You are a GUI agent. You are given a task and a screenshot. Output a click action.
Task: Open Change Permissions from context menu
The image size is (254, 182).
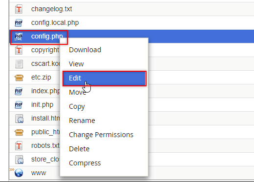pos(101,135)
